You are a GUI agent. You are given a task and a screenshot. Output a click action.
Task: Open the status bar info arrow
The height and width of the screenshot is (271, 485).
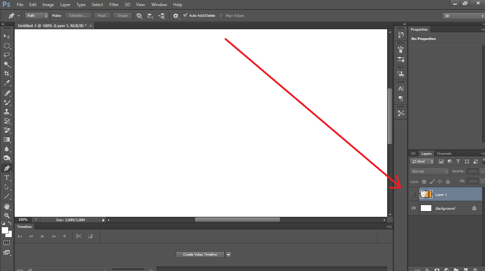click(x=104, y=220)
